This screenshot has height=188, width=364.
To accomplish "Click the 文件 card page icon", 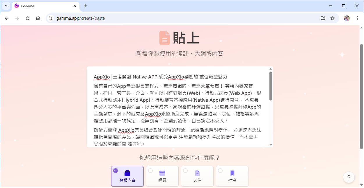I will click(197, 173).
